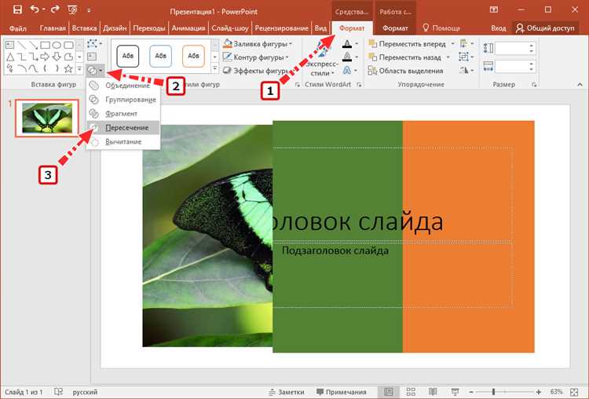Viewport: 589px width, 399px height.
Task: Select the butterfly slide thumbnail
Action: coord(41,118)
